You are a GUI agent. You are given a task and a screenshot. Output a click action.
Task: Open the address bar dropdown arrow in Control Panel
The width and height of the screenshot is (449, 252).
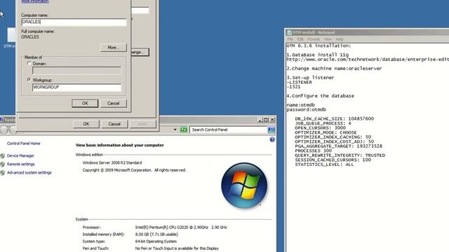click(175, 129)
